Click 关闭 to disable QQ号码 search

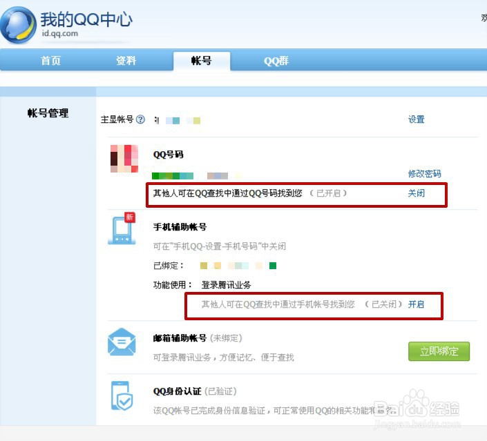point(416,193)
